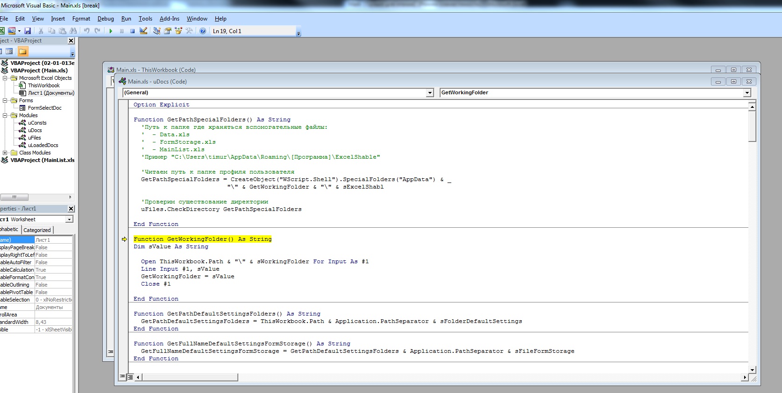This screenshot has width=782, height=393.
Task: Click the Undo arrow icon
Action: (86, 31)
